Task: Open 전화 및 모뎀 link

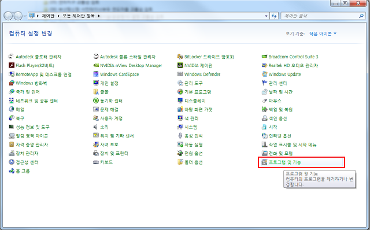Action: 280,153
